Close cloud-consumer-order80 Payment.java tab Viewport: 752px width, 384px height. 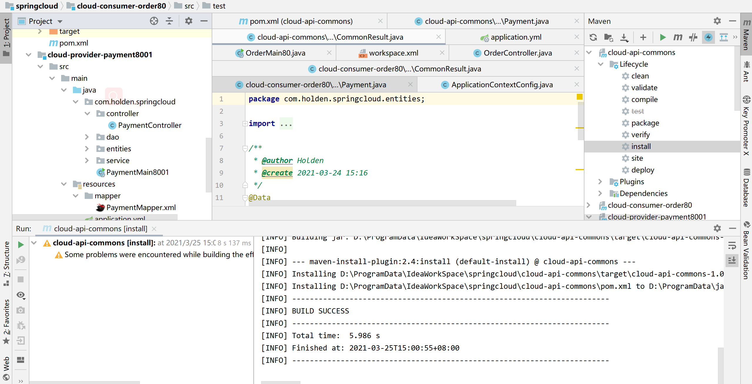(410, 85)
